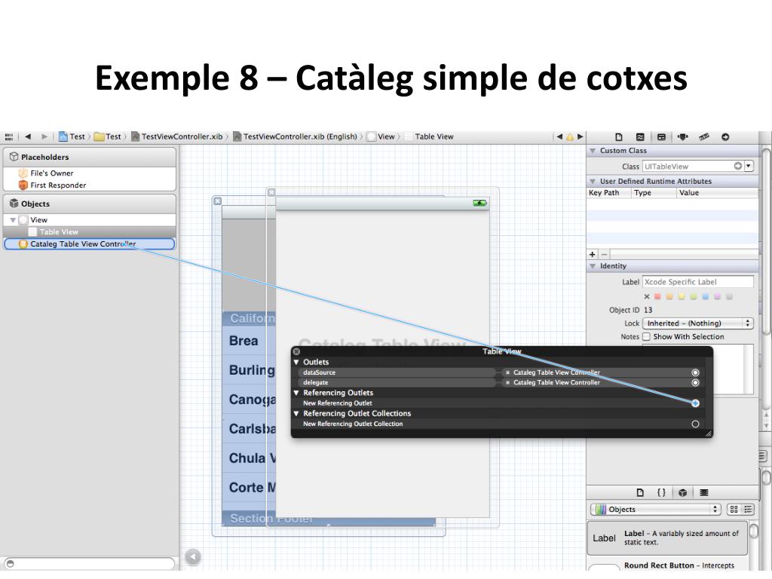This screenshot has width=772, height=579.
Task: Pick the blue identity label color
Action: point(705,296)
